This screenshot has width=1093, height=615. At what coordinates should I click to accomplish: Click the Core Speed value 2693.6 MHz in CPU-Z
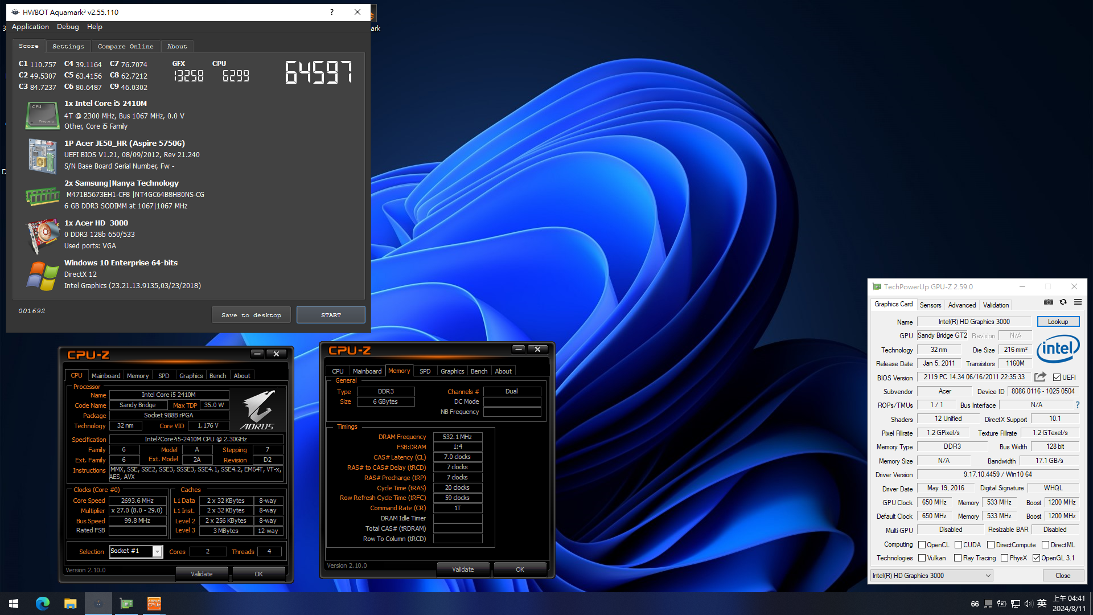click(137, 501)
